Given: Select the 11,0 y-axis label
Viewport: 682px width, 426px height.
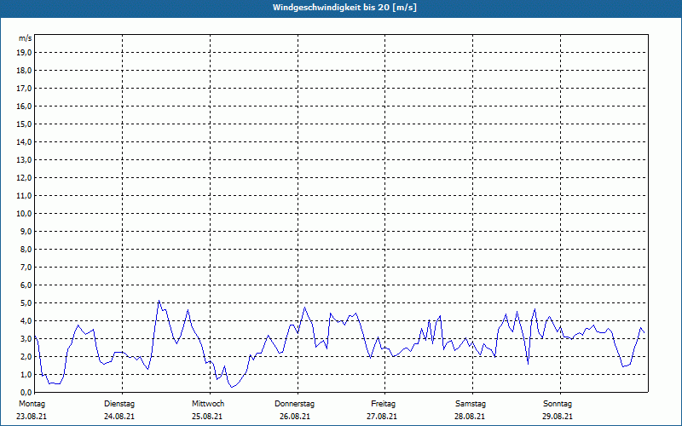Looking at the screenshot, I should 25,196.
